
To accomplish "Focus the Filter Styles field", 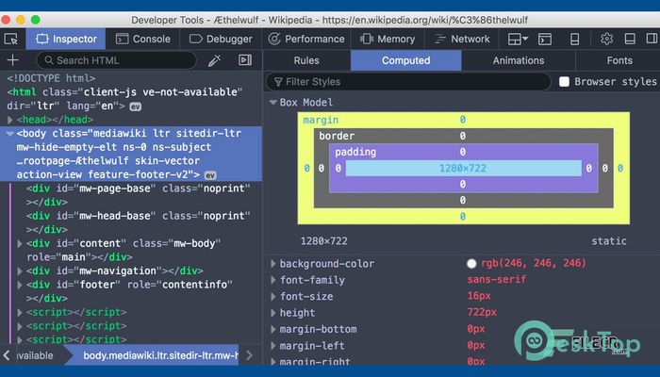I will coord(408,82).
